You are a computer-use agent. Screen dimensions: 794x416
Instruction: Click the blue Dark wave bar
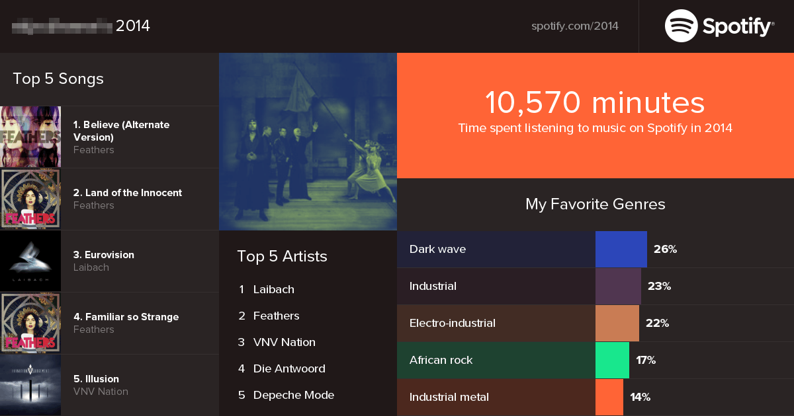[621, 249]
